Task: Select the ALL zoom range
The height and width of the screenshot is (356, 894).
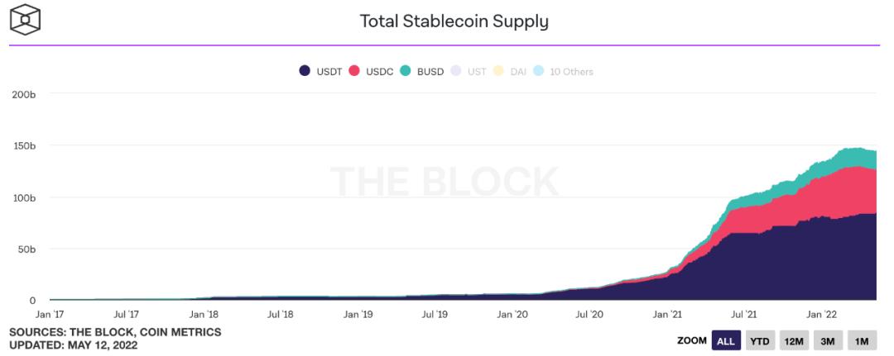Action: coord(726,341)
